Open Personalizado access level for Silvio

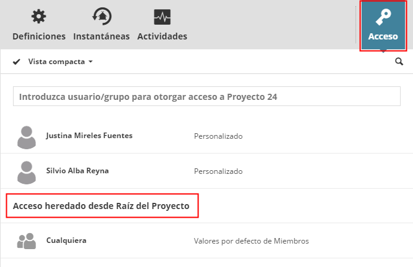point(218,171)
